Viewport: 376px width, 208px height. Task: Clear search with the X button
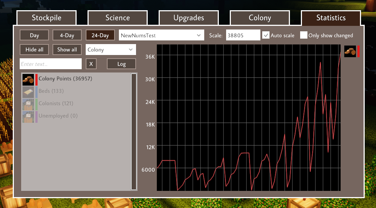pyautogui.click(x=91, y=64)
